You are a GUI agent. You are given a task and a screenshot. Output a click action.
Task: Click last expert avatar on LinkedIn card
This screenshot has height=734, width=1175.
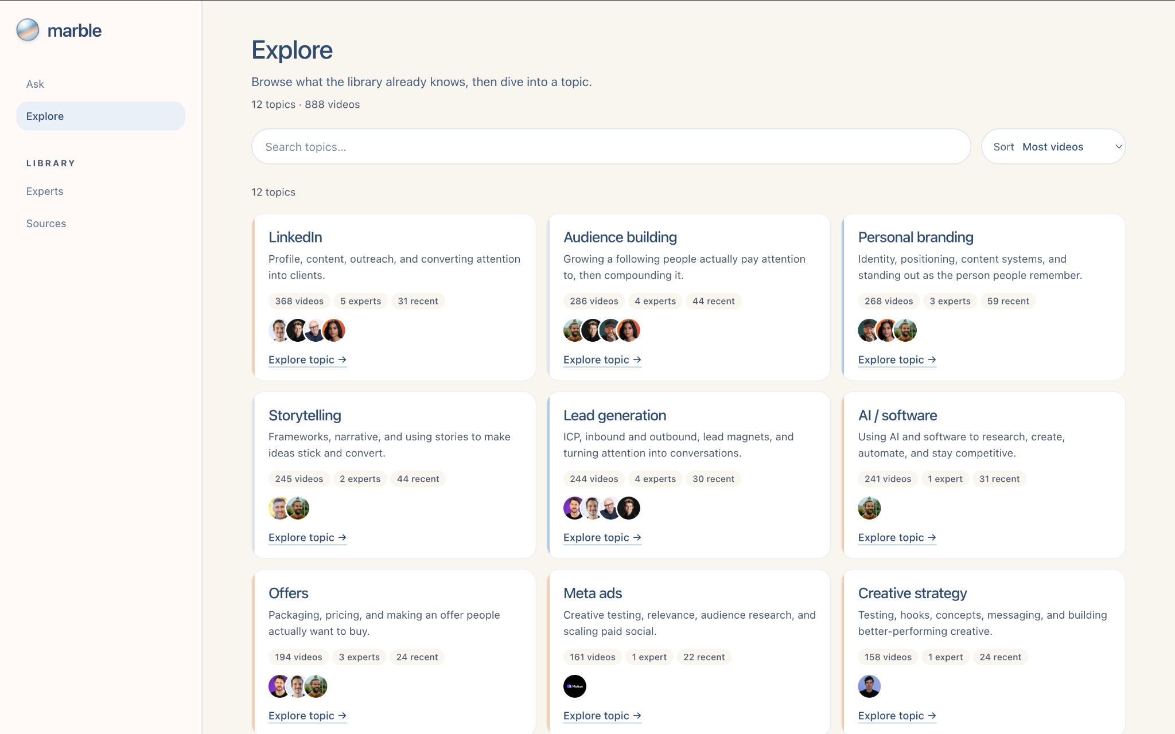click(x=334, y=330)
